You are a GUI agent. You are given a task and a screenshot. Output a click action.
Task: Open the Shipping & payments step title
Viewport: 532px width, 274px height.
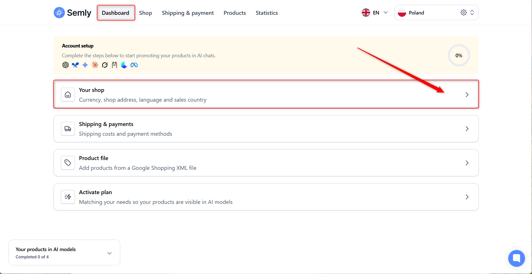tap(106, 124)
